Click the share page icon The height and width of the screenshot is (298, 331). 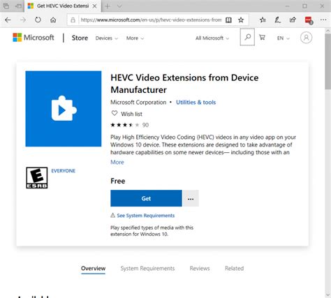pyautogui.click(x=293, y=20)
